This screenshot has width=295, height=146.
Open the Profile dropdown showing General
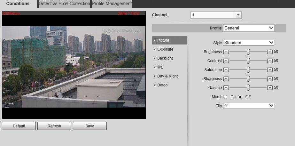(249, 28)
